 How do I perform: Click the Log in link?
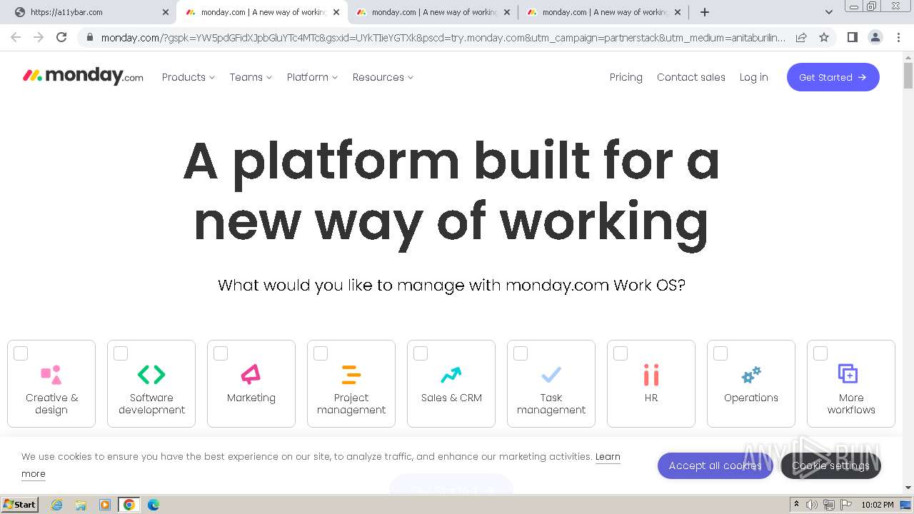pyautogui.click(x=754, y=77)
